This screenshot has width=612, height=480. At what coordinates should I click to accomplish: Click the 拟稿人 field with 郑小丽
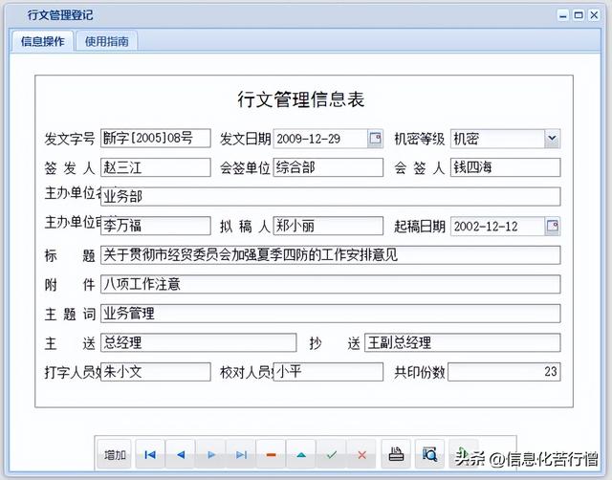point(328,226)
